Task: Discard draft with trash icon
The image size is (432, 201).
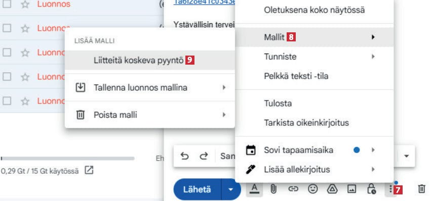Action: coord(421,189)
